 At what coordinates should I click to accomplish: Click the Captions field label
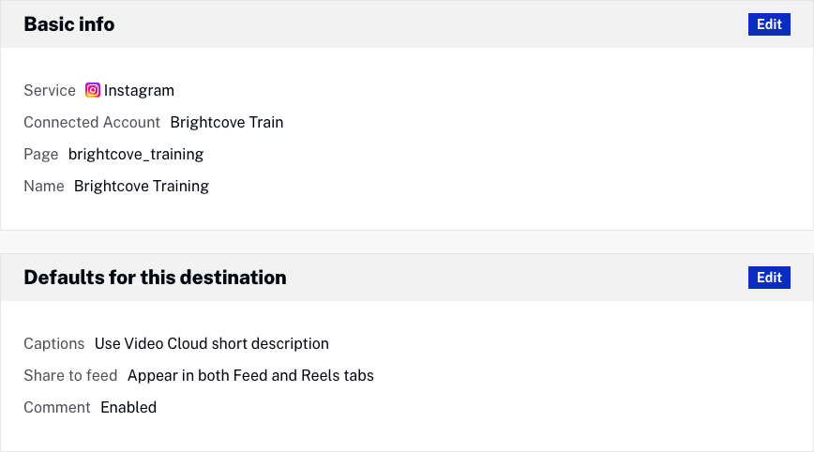(54, 344)
